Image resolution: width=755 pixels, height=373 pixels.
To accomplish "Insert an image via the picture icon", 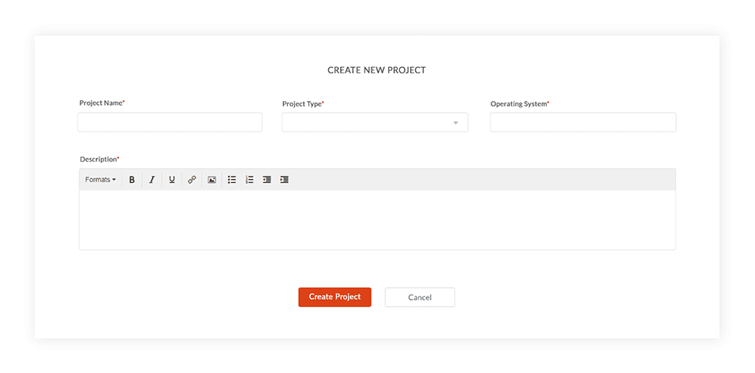I will [212, 180].
